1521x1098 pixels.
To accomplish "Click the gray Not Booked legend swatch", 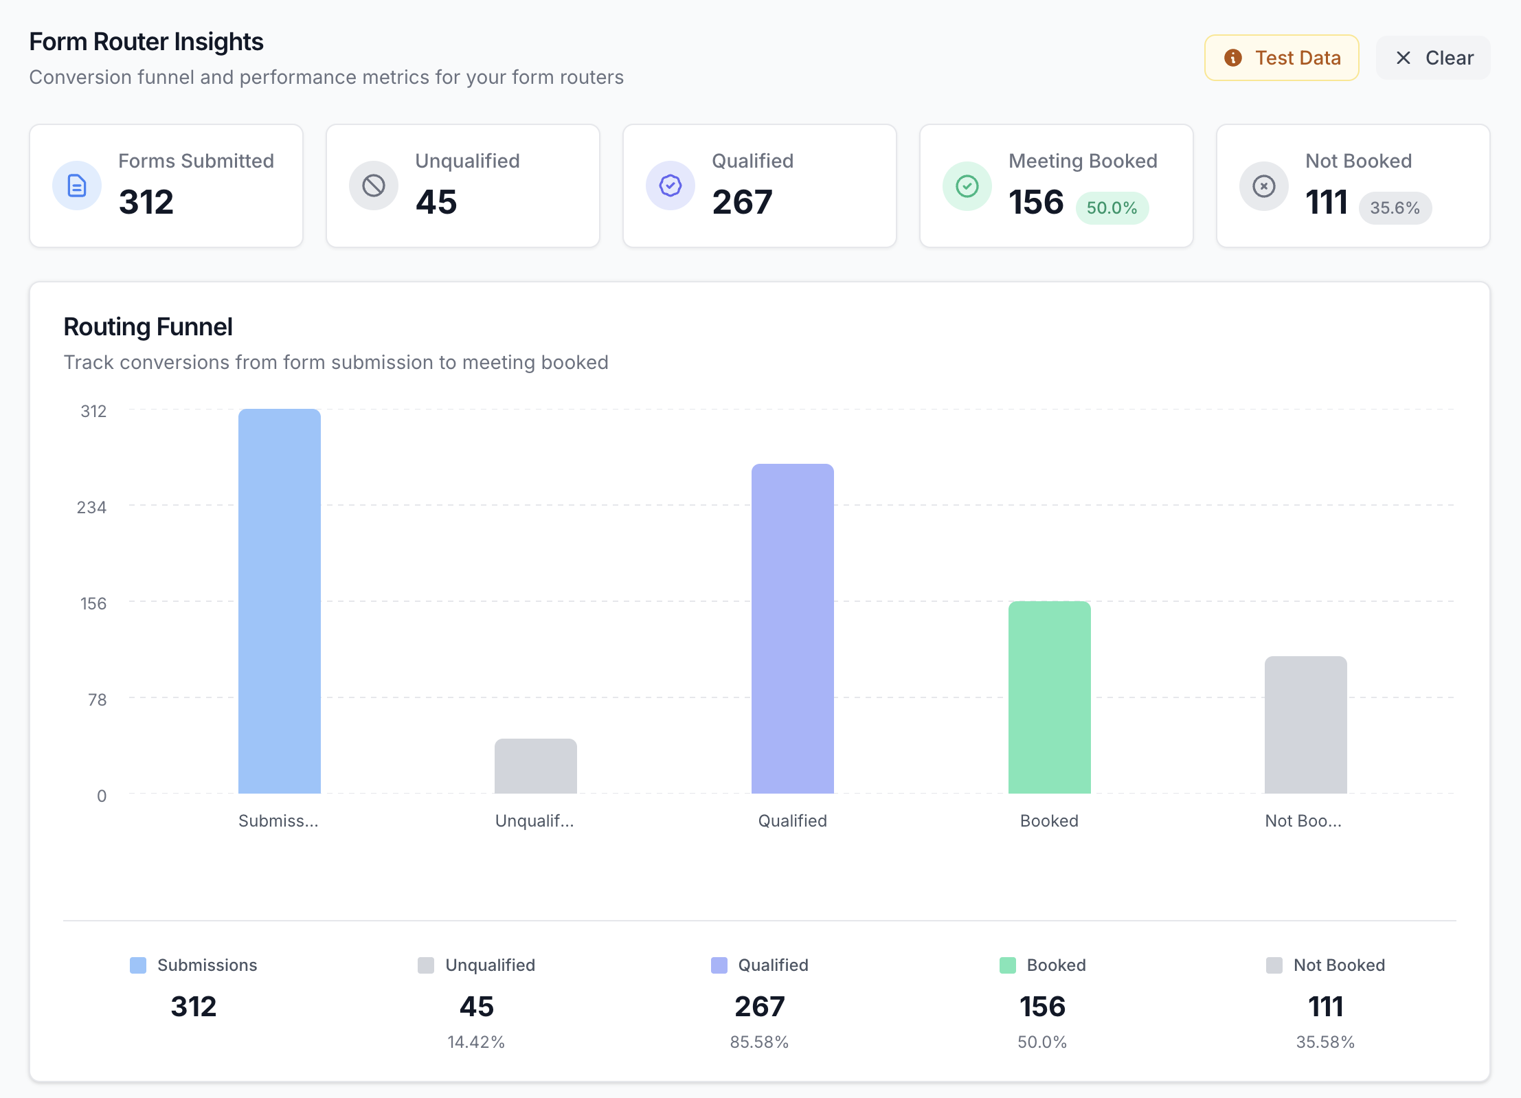I will [x=1274, y=965].
